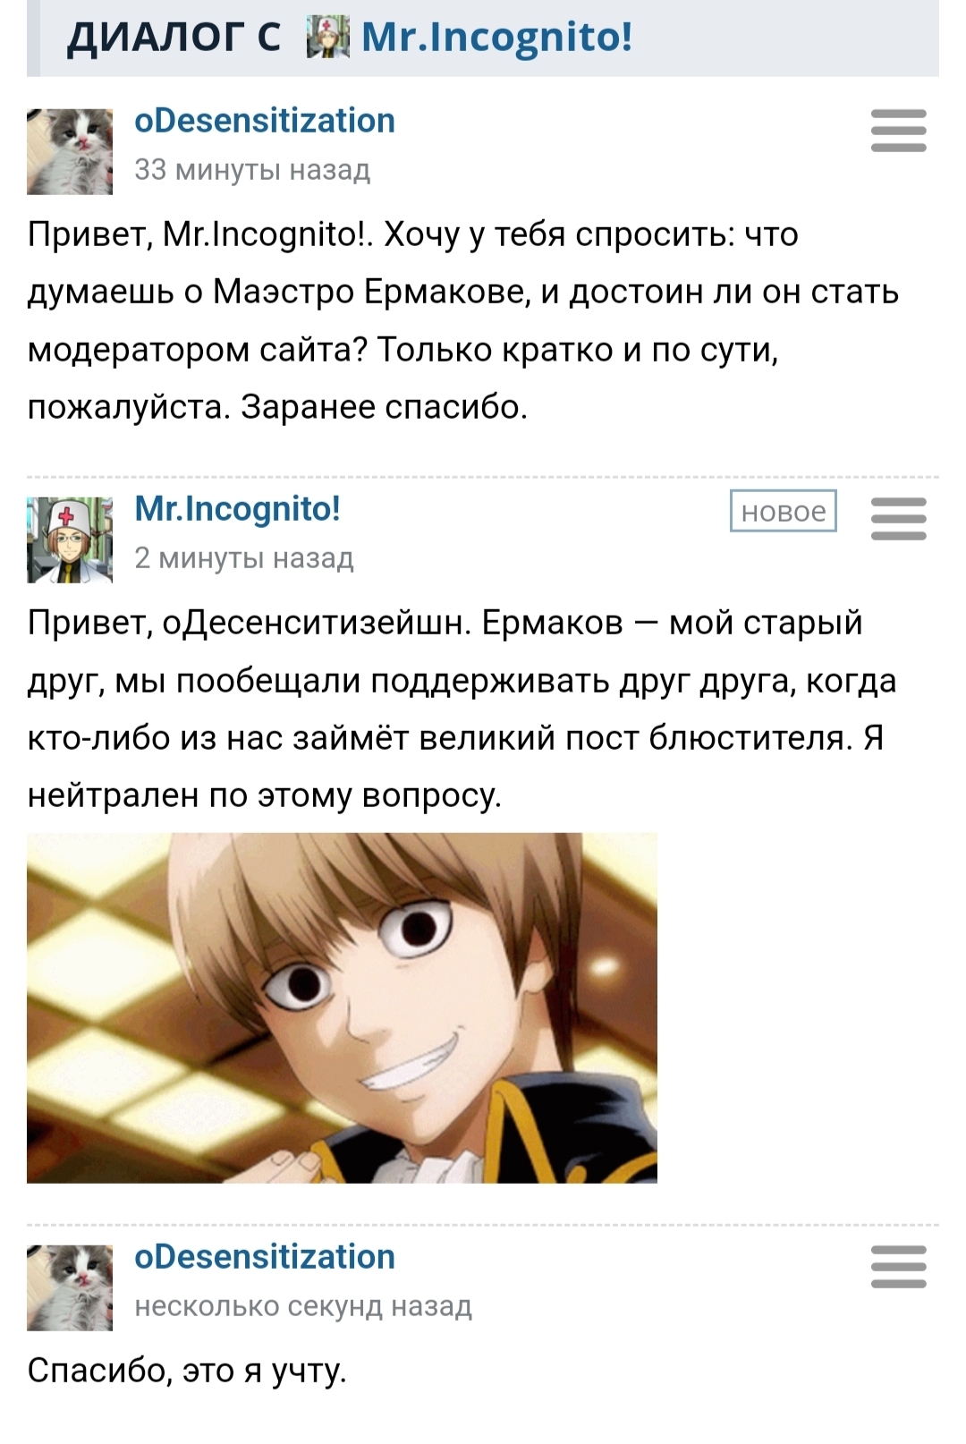Click the 2 минуты назад timestamp
Image resolution: width=966 pixels, height=1444 pixels.
(x=244, y=558)
